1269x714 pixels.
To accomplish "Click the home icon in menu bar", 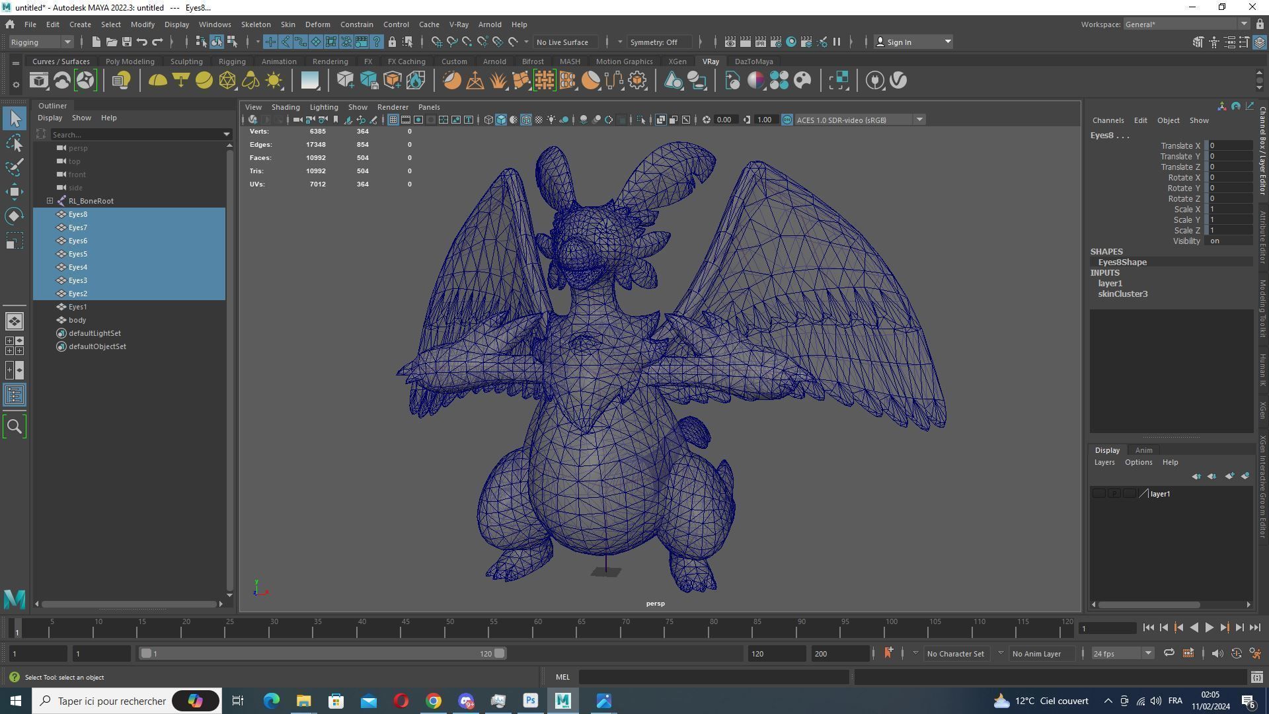I will pos(10,24).
